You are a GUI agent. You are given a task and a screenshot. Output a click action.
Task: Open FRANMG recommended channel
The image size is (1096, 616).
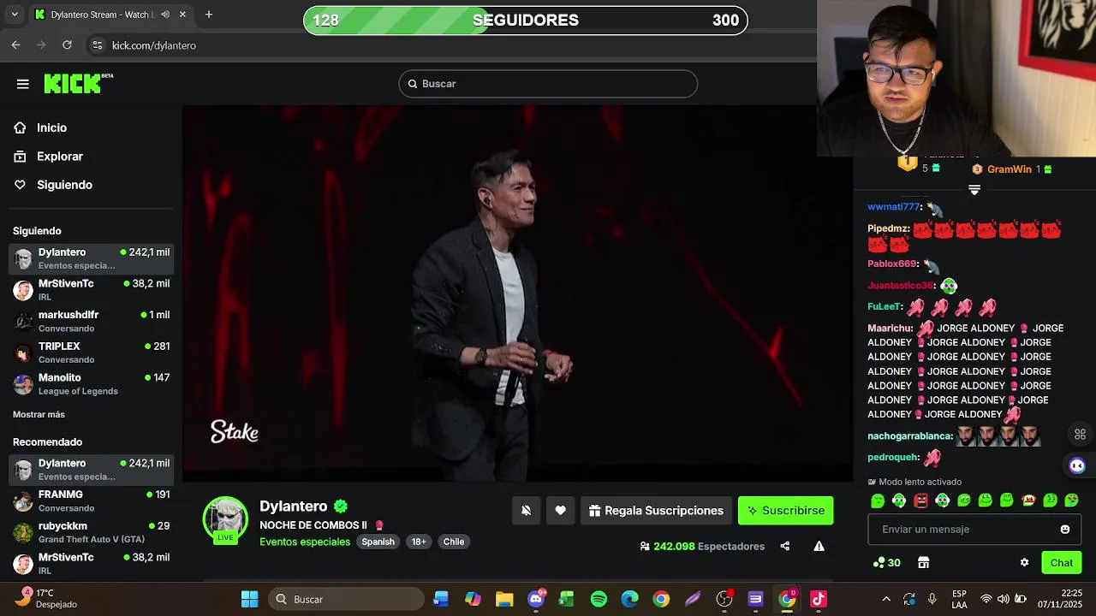(x=91, y=500)
